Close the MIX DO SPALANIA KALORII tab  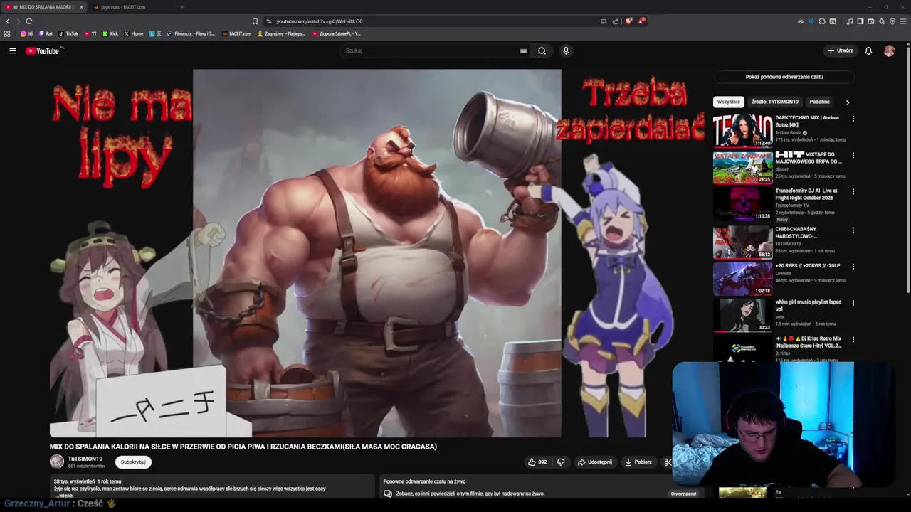point(81,7)
